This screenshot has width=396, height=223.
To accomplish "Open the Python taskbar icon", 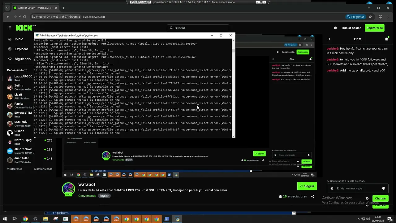I will tap(177, 219).
